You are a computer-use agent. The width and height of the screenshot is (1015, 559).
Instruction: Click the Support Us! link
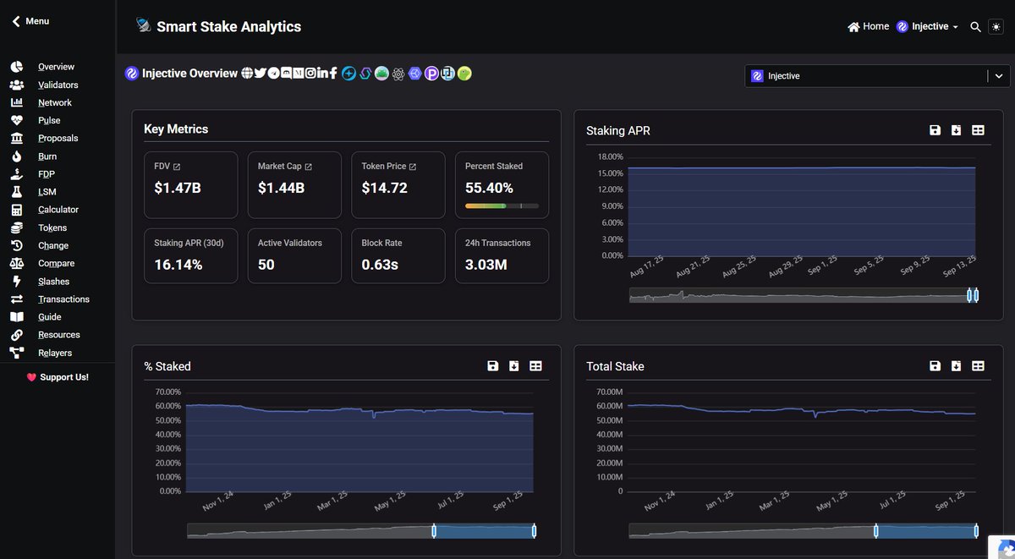[58, 377]
